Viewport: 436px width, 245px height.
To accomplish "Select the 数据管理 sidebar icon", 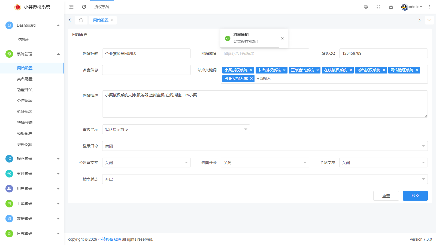I will [9, 218].
